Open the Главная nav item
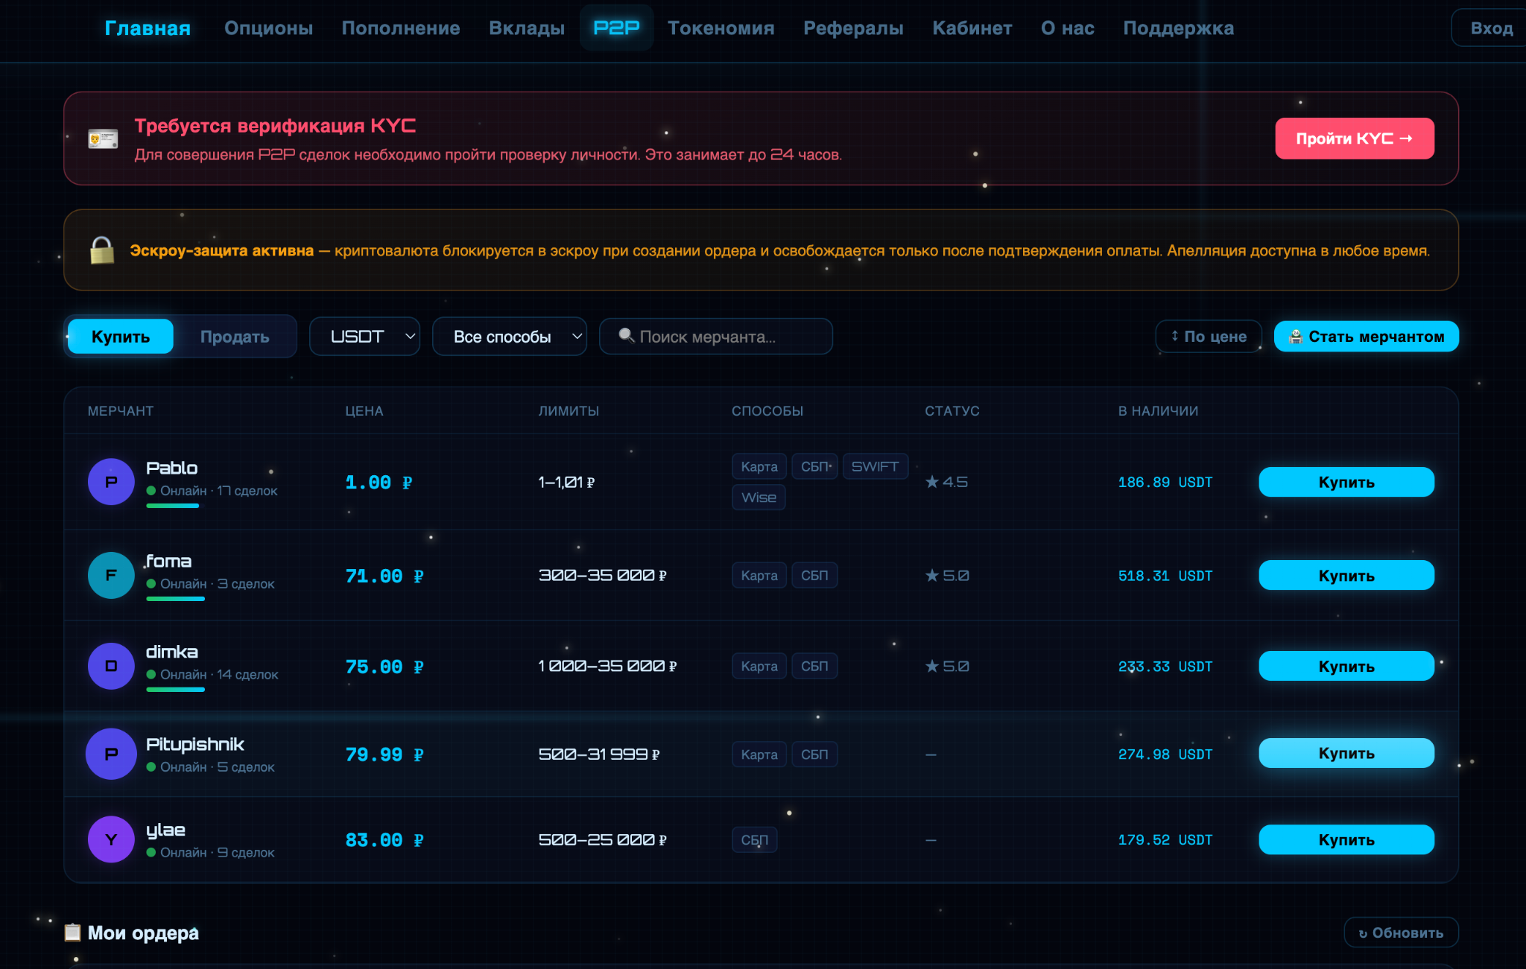The width and height of the screenshot is (1526, 969). (x=148, y=28)
